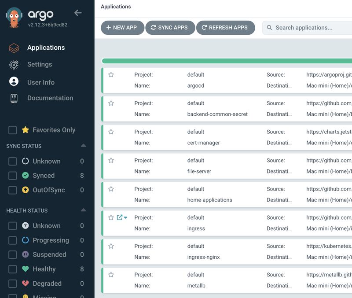Enable the Favorites Only checkbox
352x298 pixels.
[x=13, y=130]
